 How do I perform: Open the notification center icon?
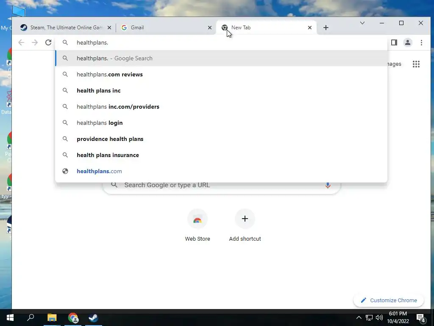click(x=421, y=318)
